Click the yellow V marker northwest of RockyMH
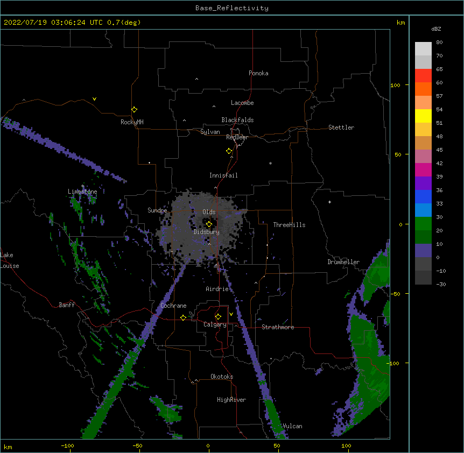Screen dimensions: 464x453 [94, 99]
